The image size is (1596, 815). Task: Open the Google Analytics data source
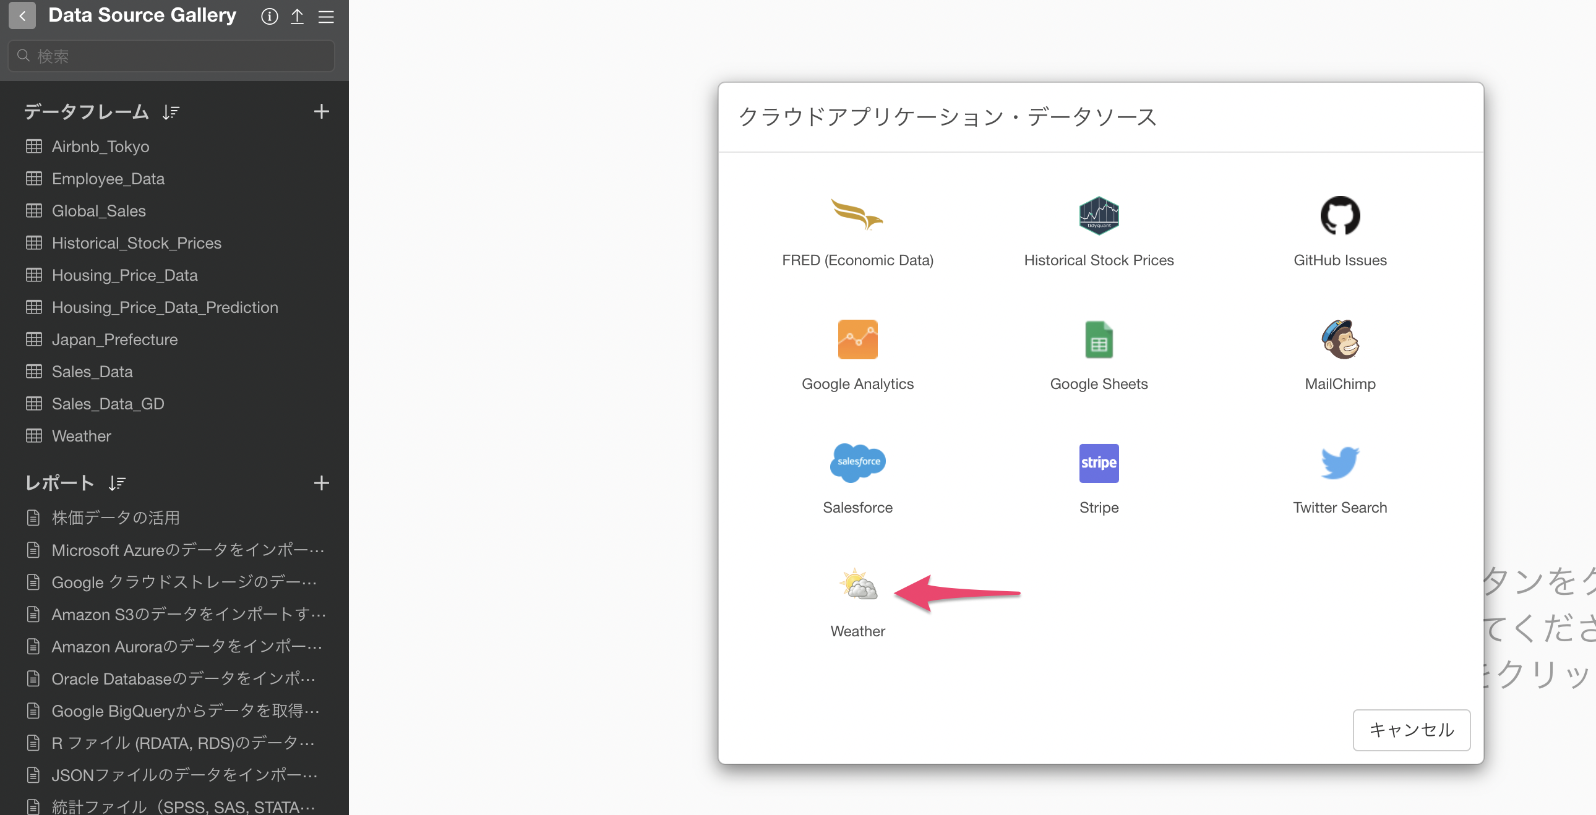click(x=857, y=355)
